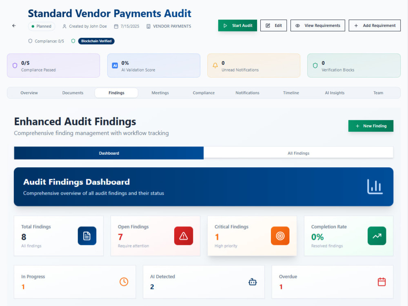Click the Resolved findings label
The width and height of the screenshot is (408, 306).
click(x=327, y=246)
